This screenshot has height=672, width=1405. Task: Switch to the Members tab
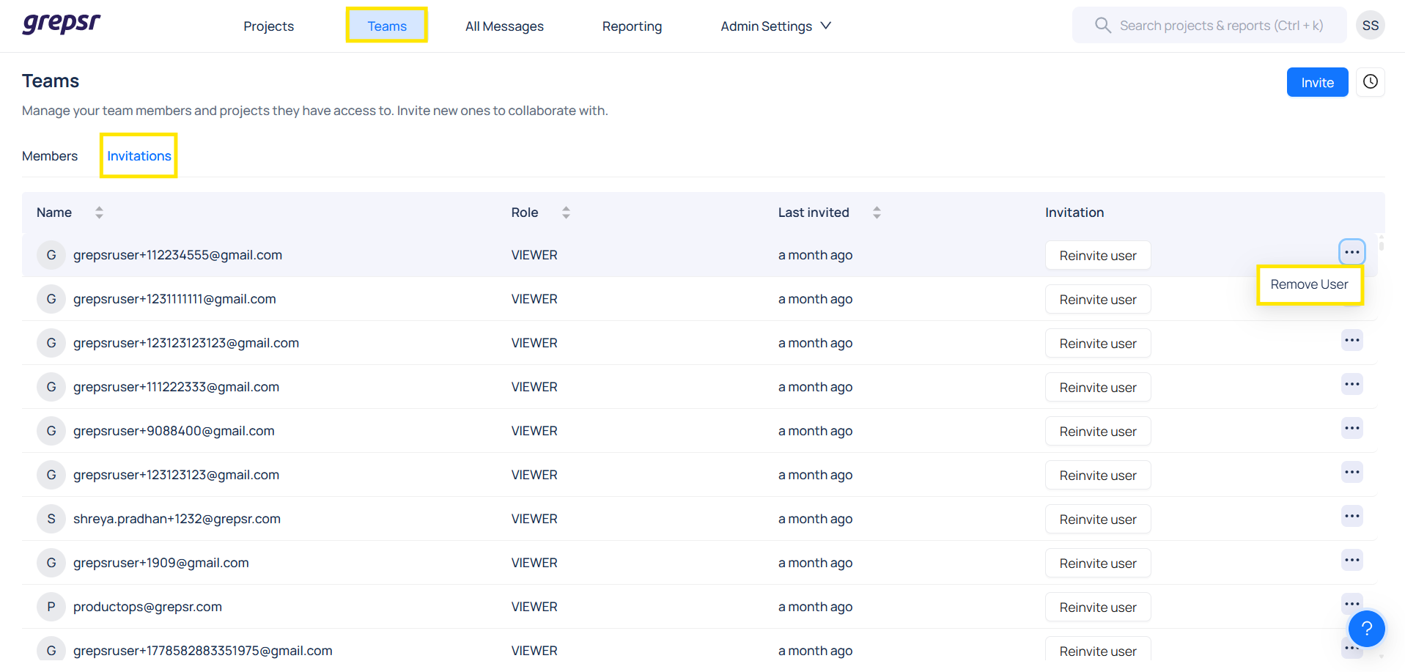coord(50,156)
